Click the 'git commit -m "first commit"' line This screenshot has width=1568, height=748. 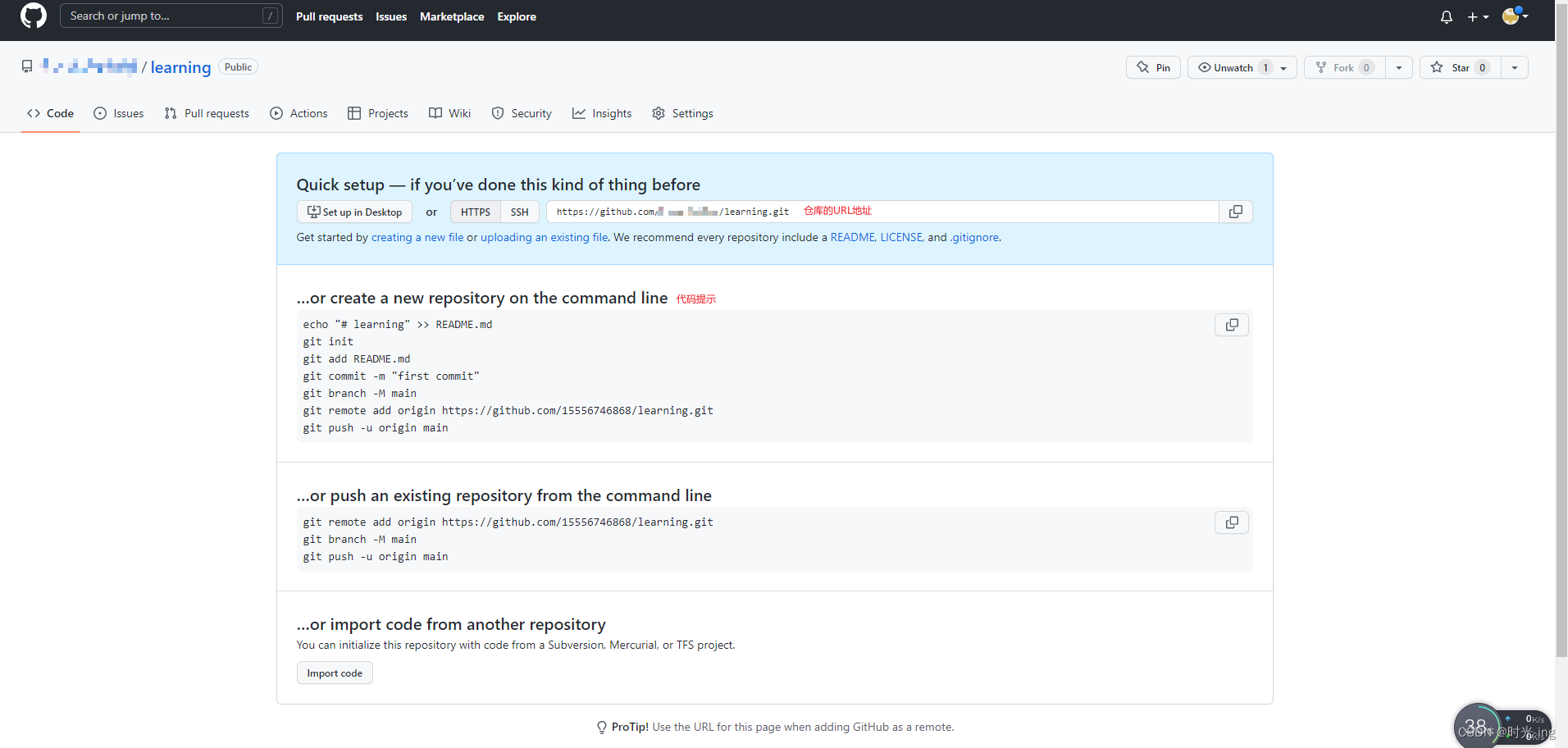pyautogui.click(x=391, y=376)
